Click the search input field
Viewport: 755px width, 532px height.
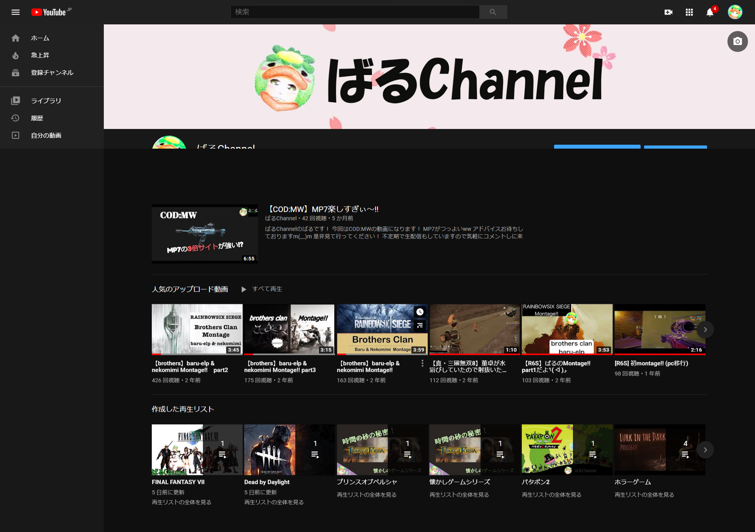pyautogui.click(x=354, y=12)
